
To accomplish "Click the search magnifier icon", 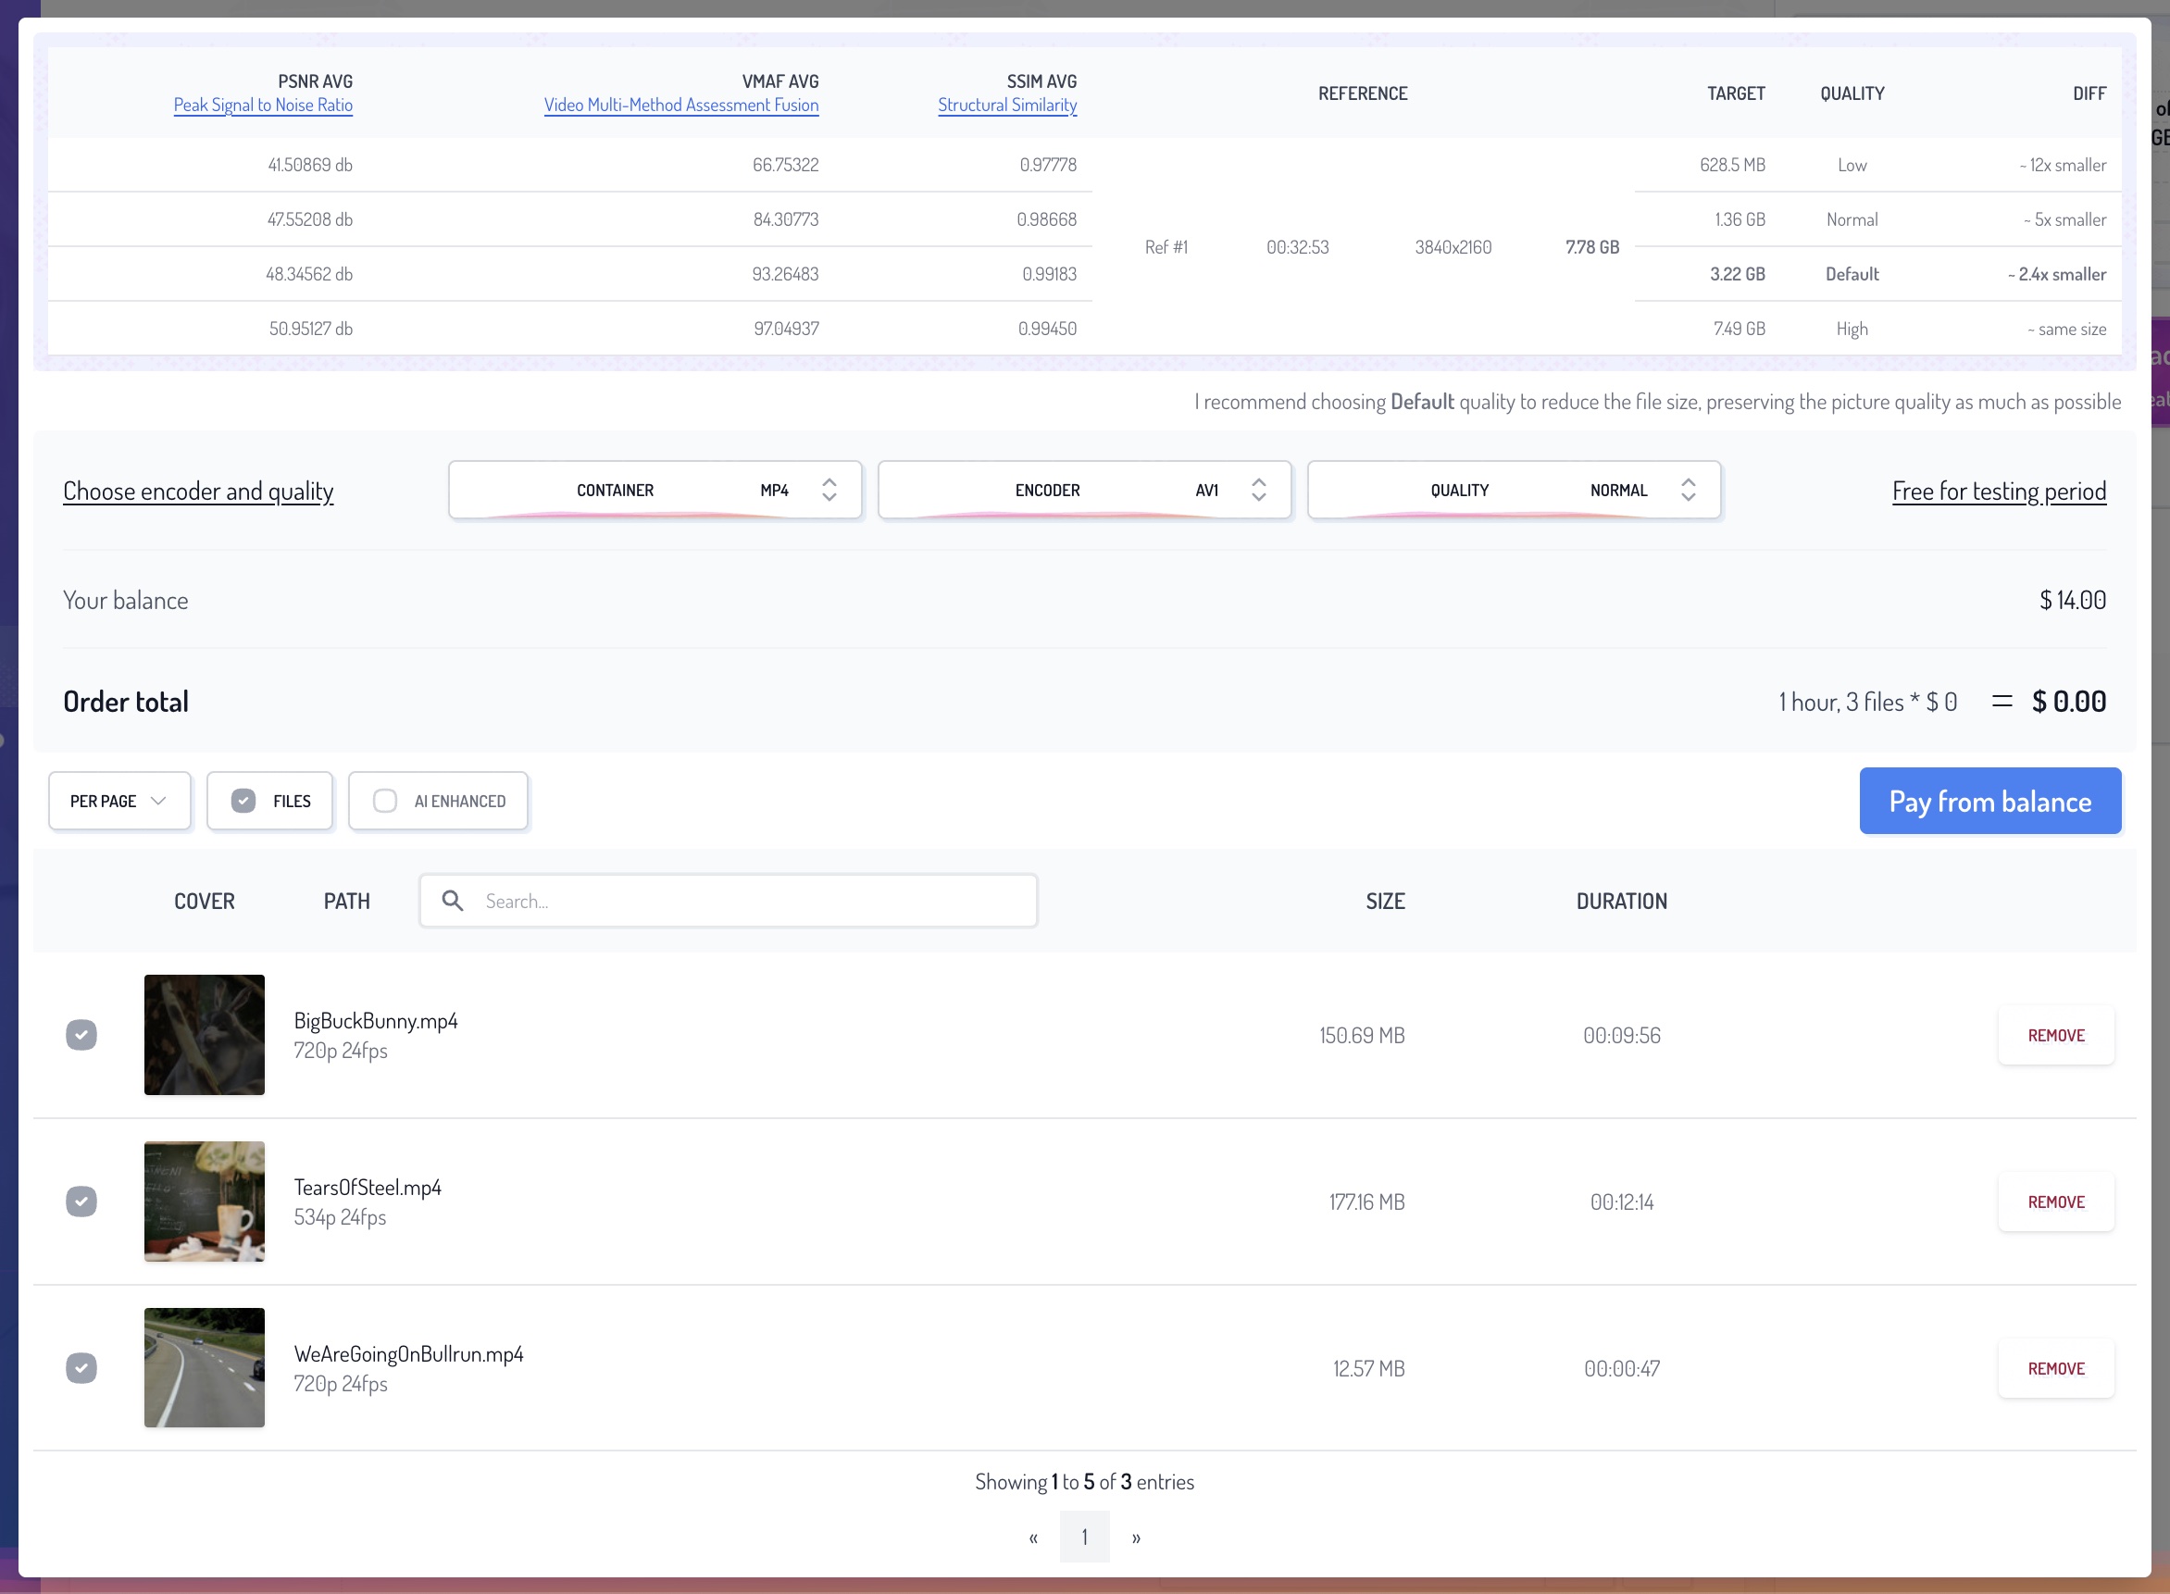I will pos(452,901).
